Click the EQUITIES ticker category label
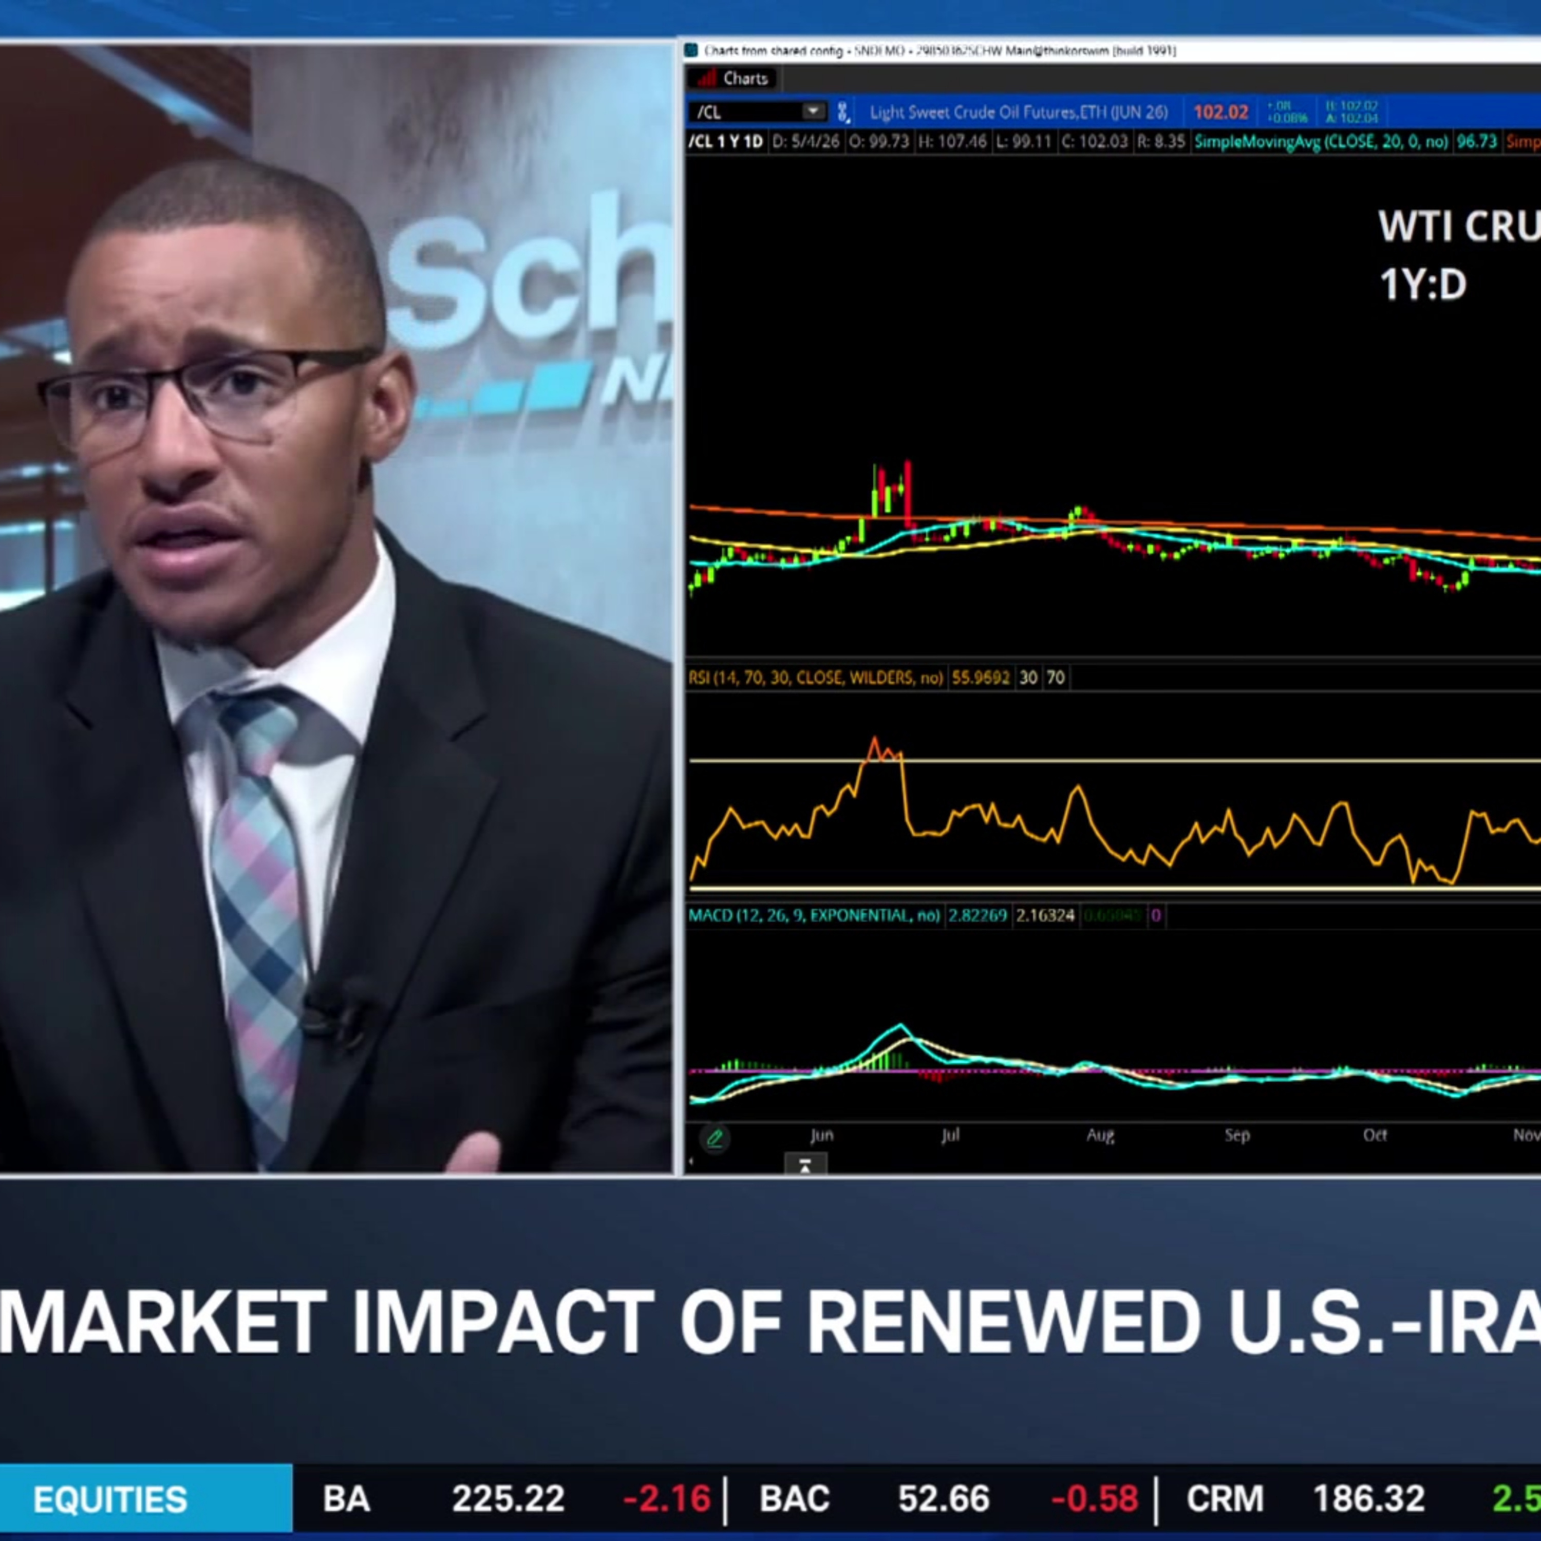The height and width of the screenshot is (1541, 1541). (x=110, y=1499)
